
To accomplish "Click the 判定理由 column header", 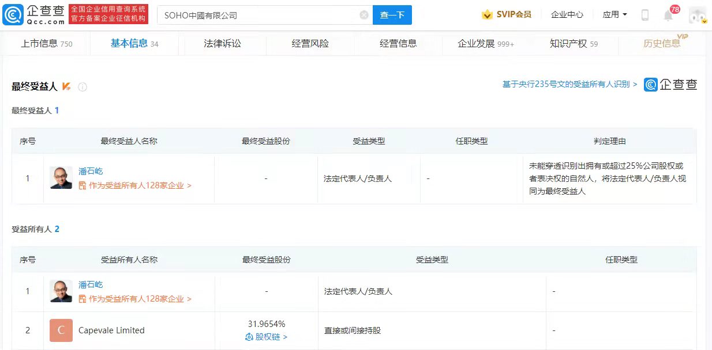I will coord(610,141).
